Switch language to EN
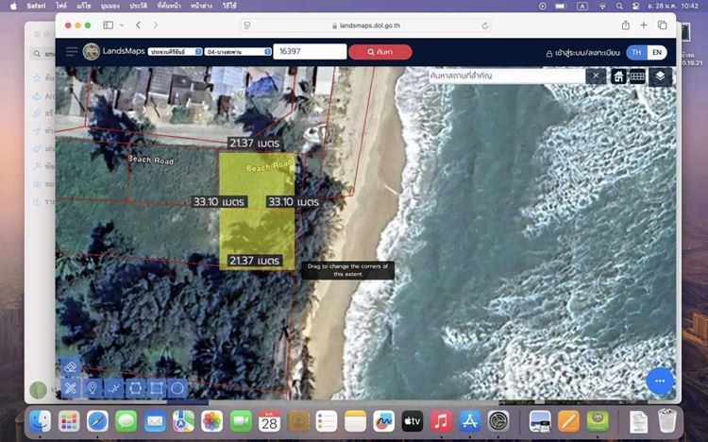708x442 pixels. (657, 53)
